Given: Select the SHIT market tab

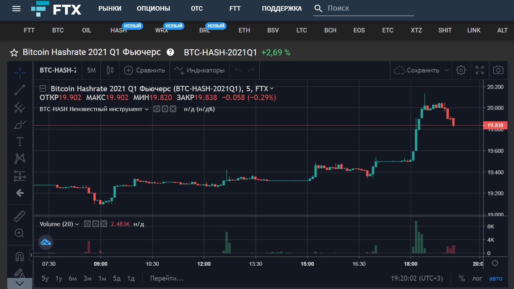Looking at the screenshot, I should coord(445,31).
